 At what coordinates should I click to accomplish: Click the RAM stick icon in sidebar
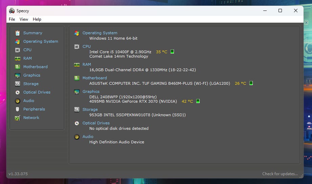pyautogui.click(x=18, y=58)
